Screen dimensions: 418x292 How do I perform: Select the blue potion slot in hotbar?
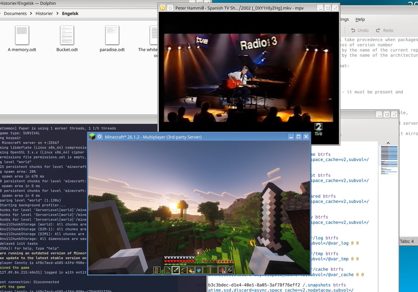click(x=199, y=270)
